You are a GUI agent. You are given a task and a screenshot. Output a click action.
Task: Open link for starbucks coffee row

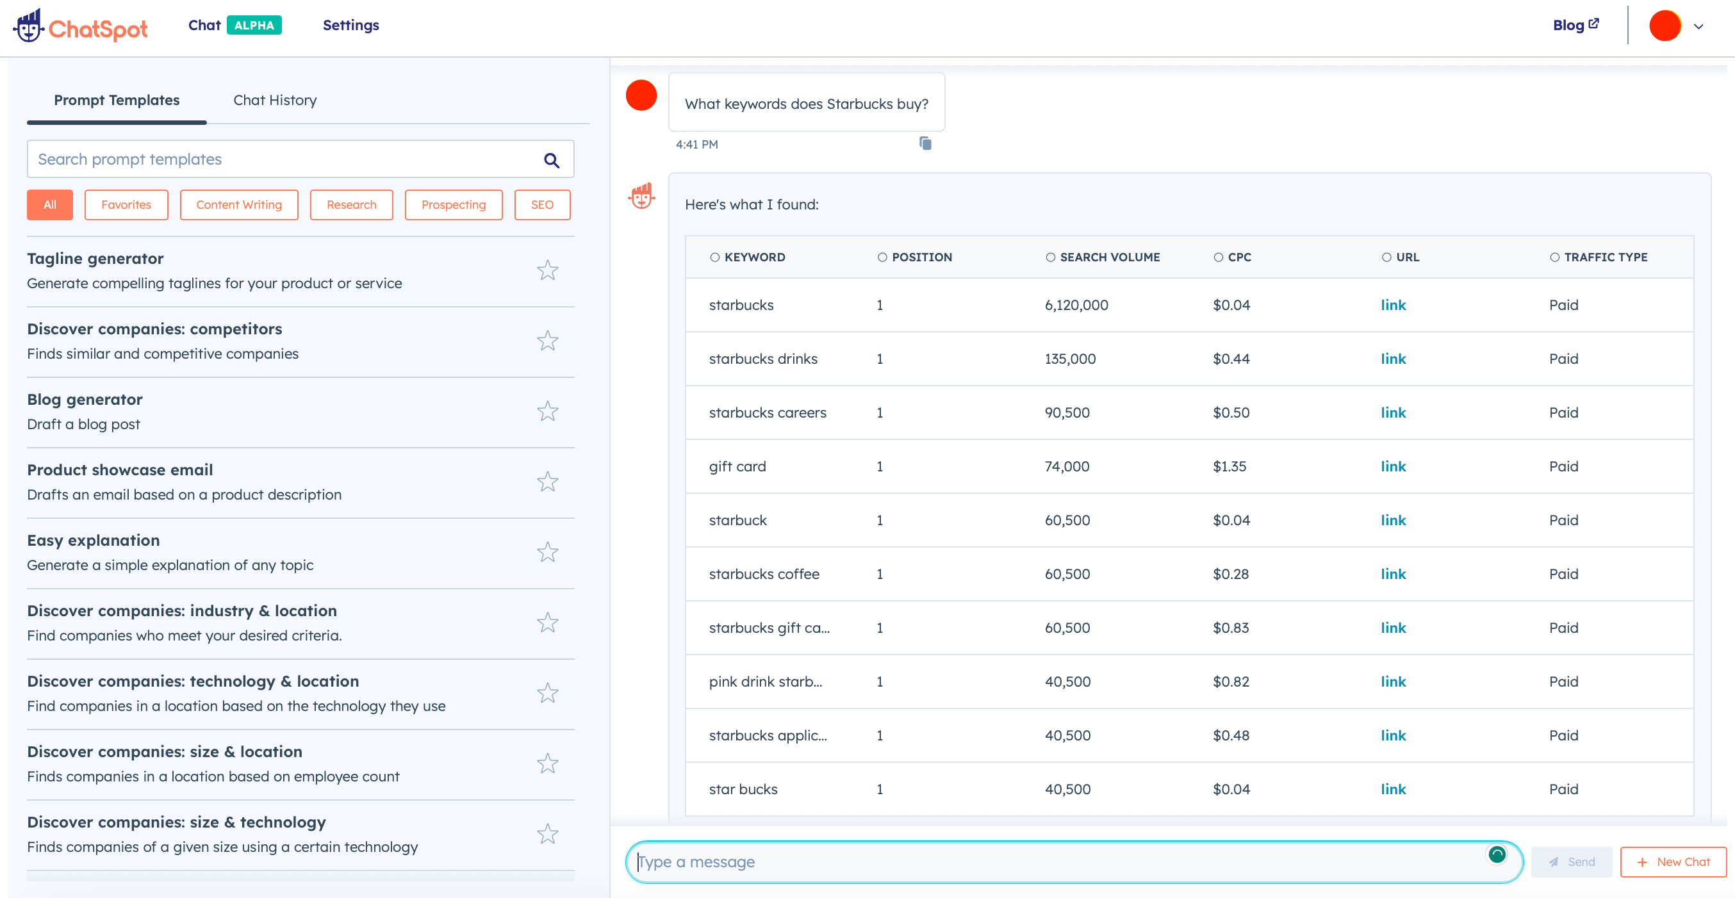click(1393, 574)
